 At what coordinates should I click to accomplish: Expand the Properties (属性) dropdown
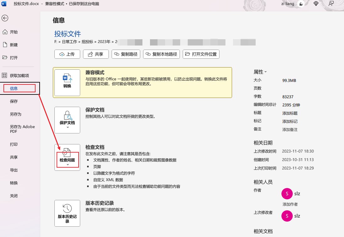tap(260, 72)
